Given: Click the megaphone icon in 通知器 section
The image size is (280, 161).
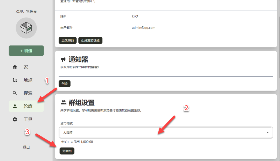Looking at the screenshot, I should click(x=64, y=59).
